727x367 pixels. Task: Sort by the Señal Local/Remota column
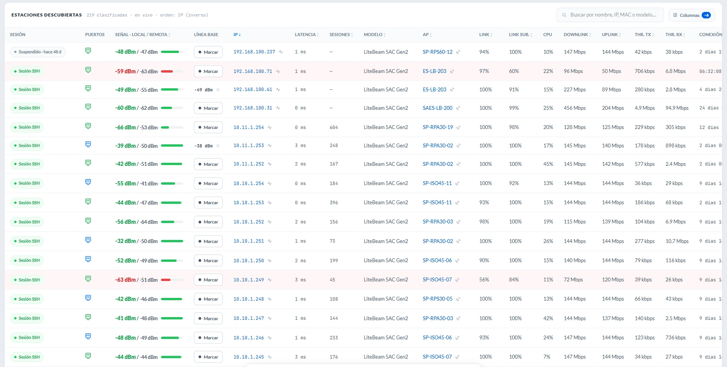click(x=142, y=35)
